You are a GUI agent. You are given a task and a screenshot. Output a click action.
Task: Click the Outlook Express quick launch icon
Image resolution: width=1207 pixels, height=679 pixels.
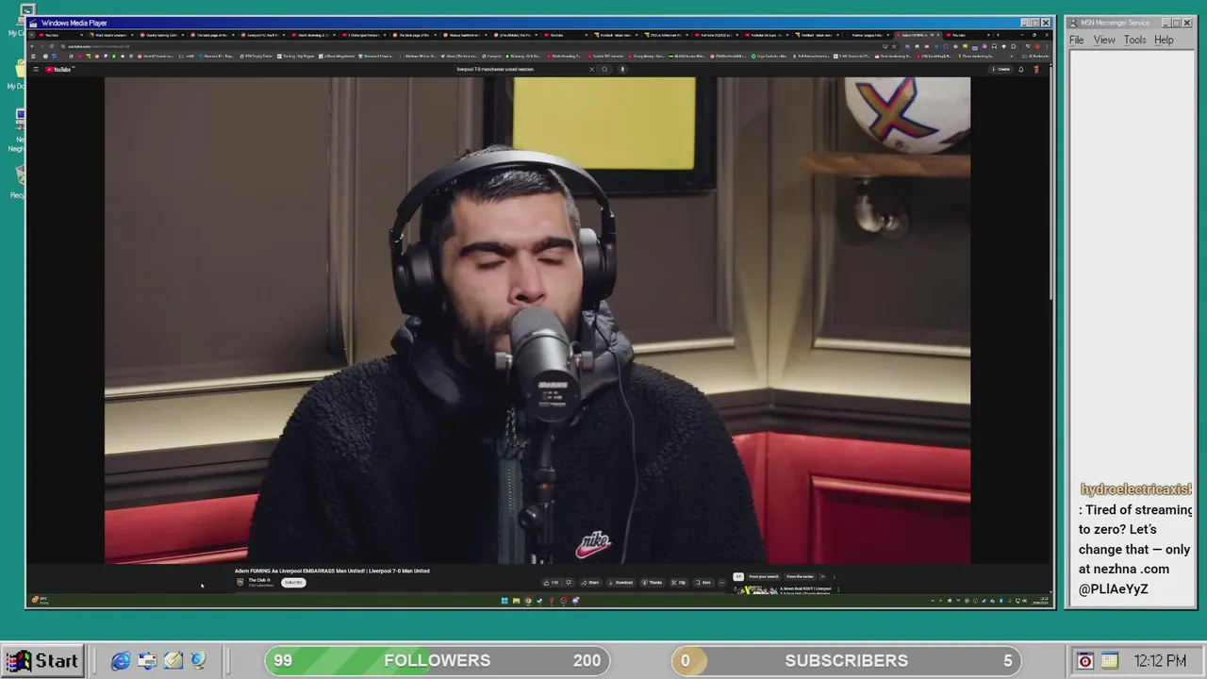147,661
